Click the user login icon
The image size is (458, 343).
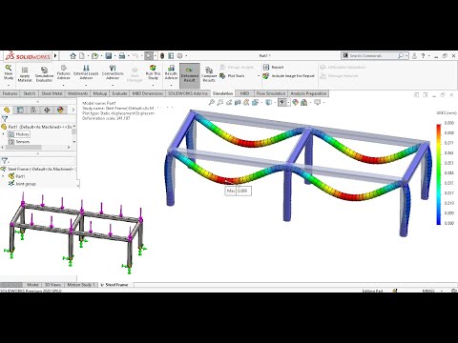pyautogui.click(x=414, y=56)
